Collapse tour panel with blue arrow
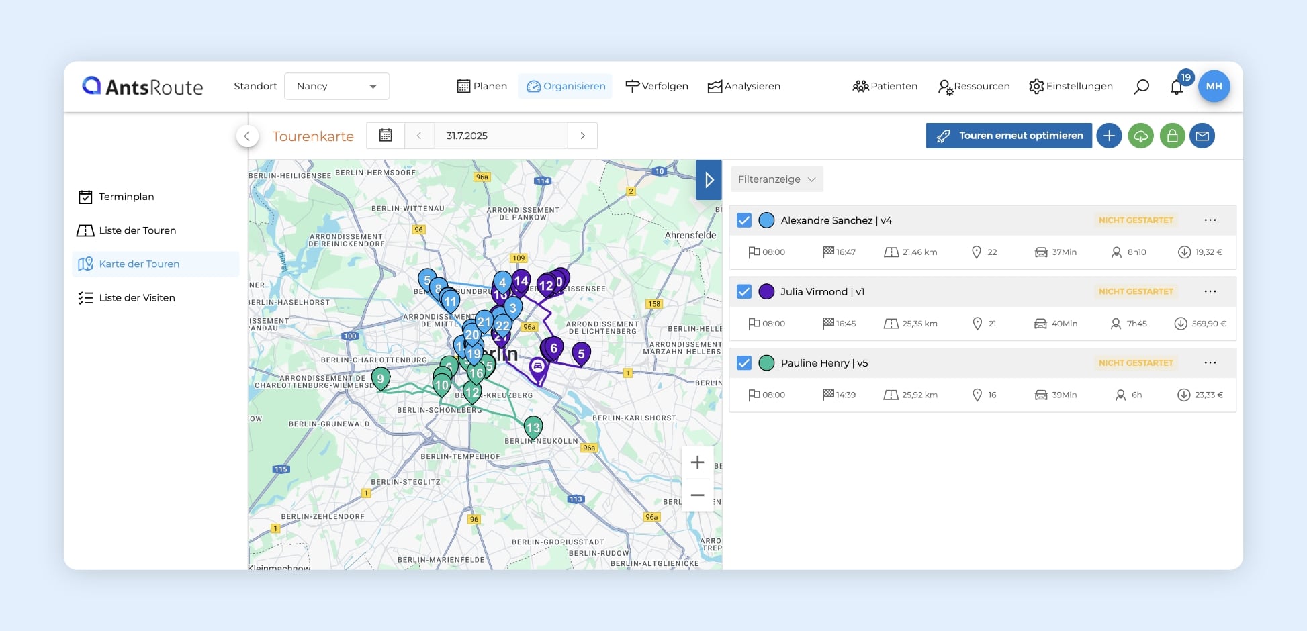Viewport: 1307px width, 631px height. [709, 180]
